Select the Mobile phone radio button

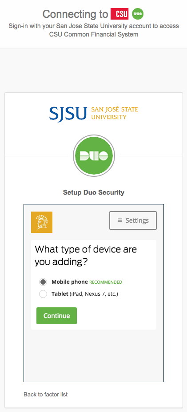coord(43,282)
